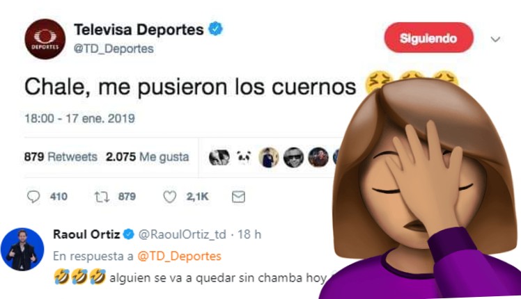The width and height of the screenshot is (521, 299).
Task: Open the 879 Retweets list
Action: [x=61, y=156]
